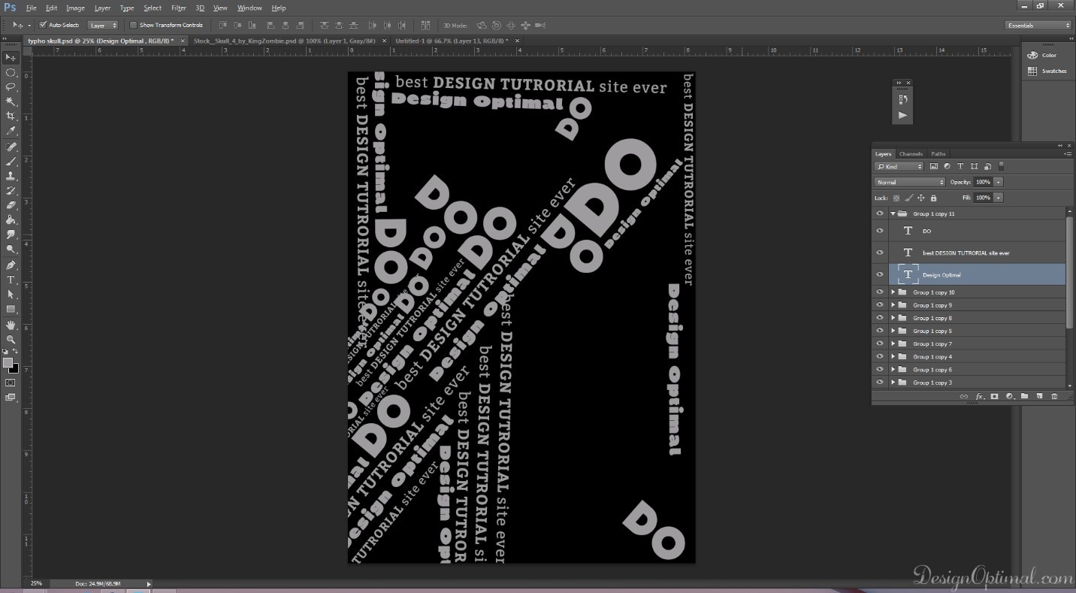Select the Elliptical Marquee tool
The width and height of the screenshot is (1076, 593).
point(11,72)
